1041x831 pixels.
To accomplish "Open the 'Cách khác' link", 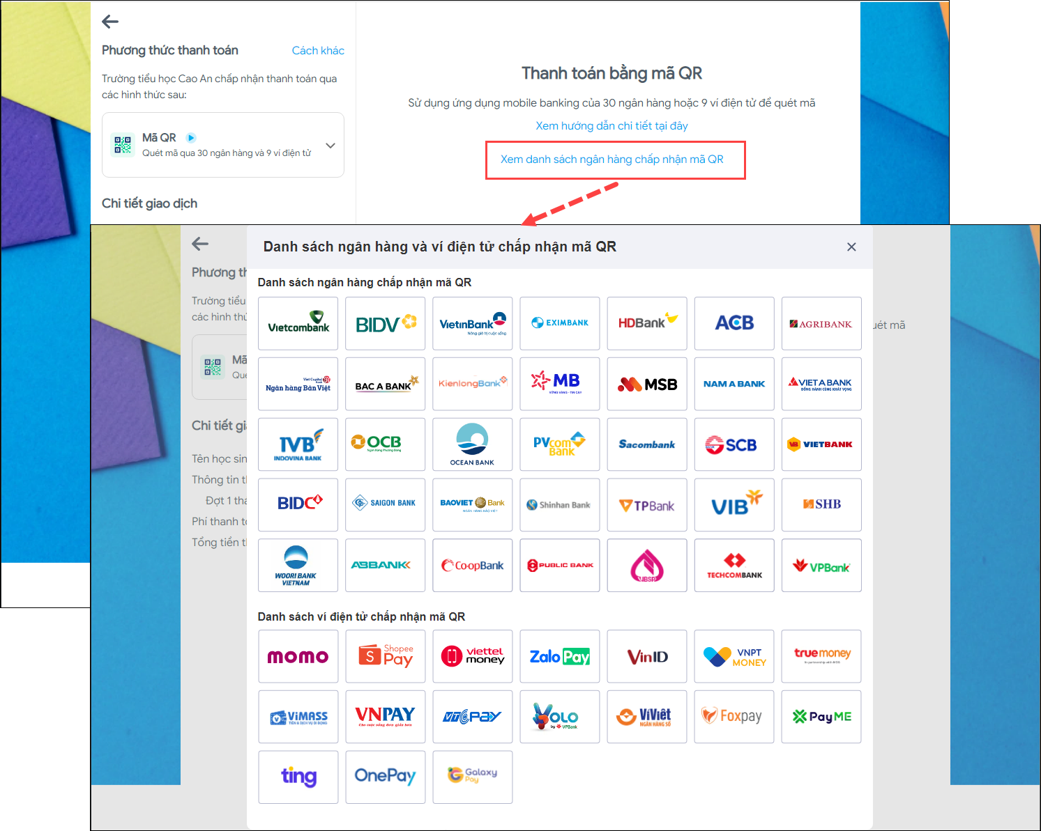I will tap(318, 50).
